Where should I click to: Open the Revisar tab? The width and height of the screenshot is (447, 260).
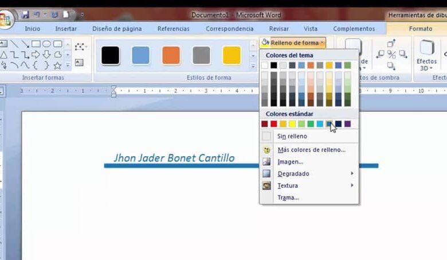[279, 29]
